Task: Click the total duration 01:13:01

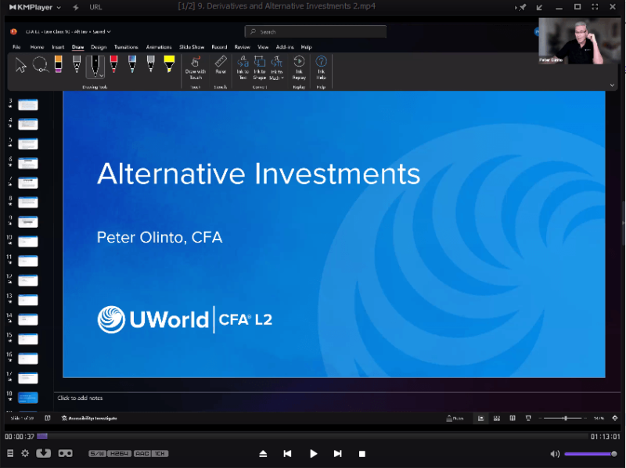Action: [x=605, y=437]
